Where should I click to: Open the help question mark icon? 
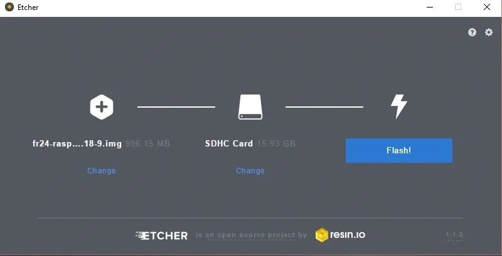(x=472, y=33)
